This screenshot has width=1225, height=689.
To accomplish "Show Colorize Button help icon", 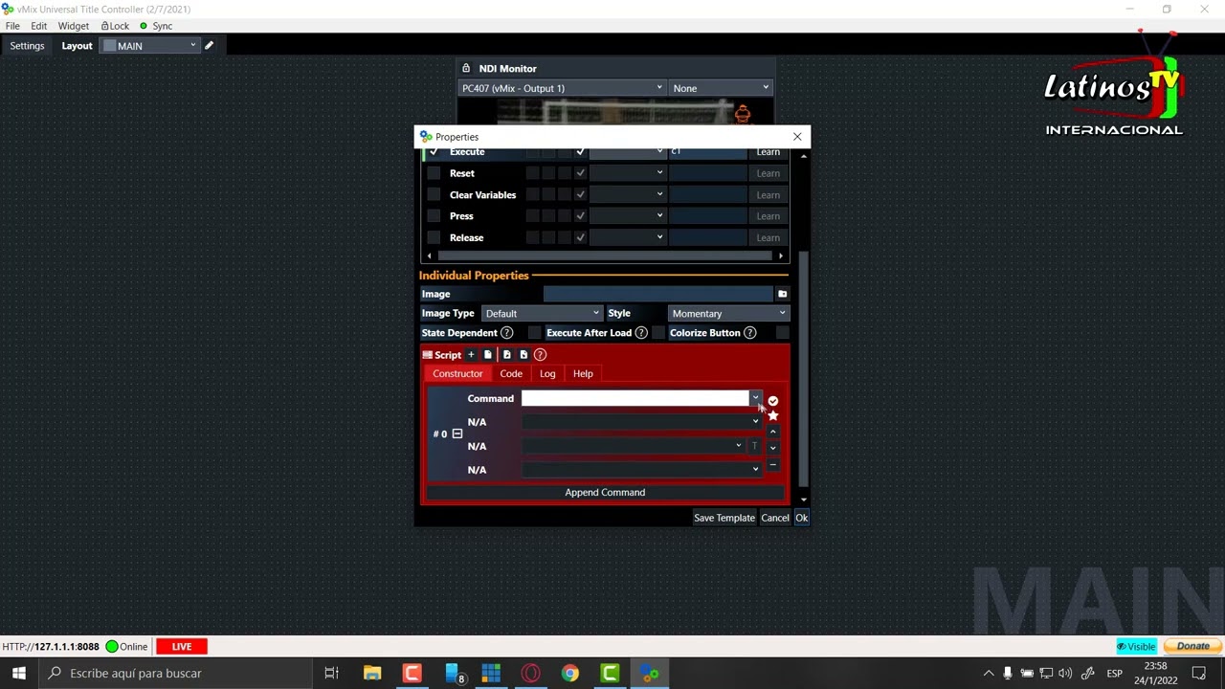I will (750, 333).
